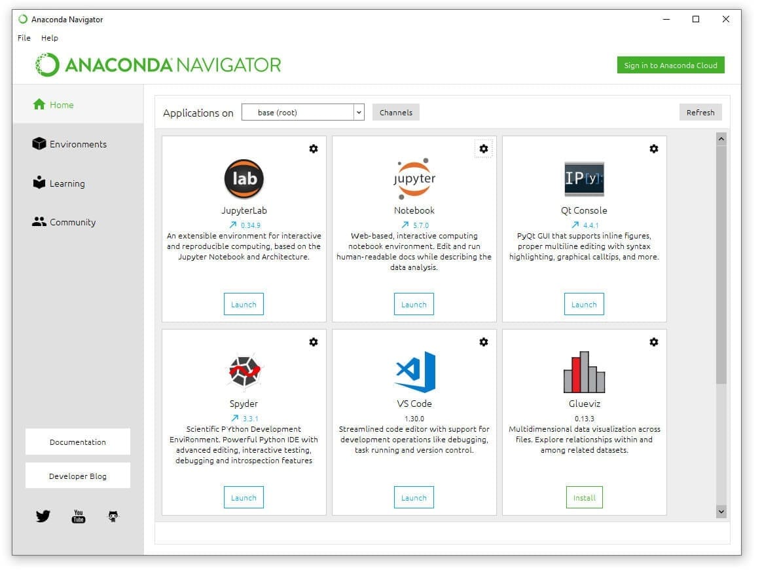Open the YouTube icon link

(79, 516)
